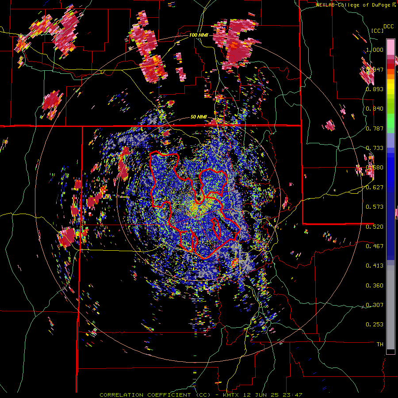Select the 0.840 scale value
This screenshot has width=398, height=398.
375,109
